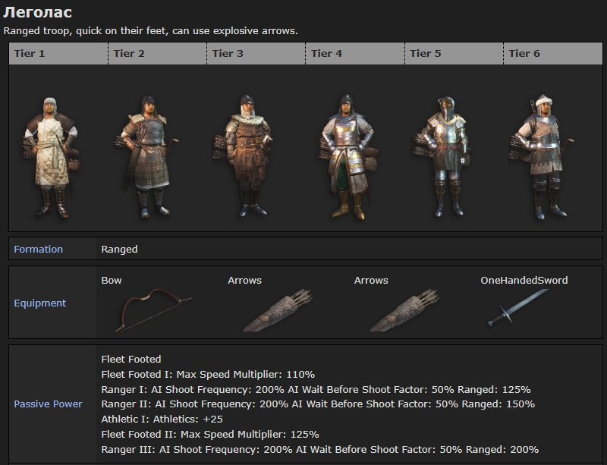The width and height of the screenshot is (607, 465).
Task: Select the second Arrows quiver icon
Action: click(x=395, y=310)
